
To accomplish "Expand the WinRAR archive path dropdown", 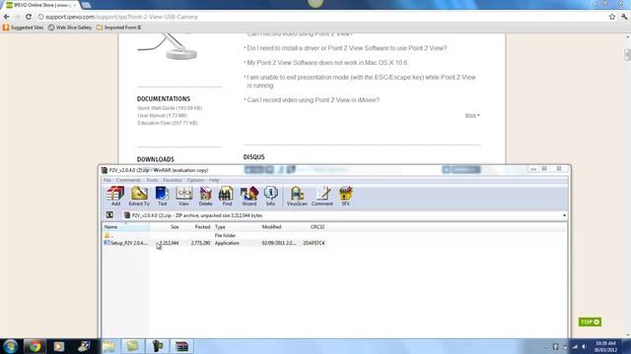I will [564, 215].
